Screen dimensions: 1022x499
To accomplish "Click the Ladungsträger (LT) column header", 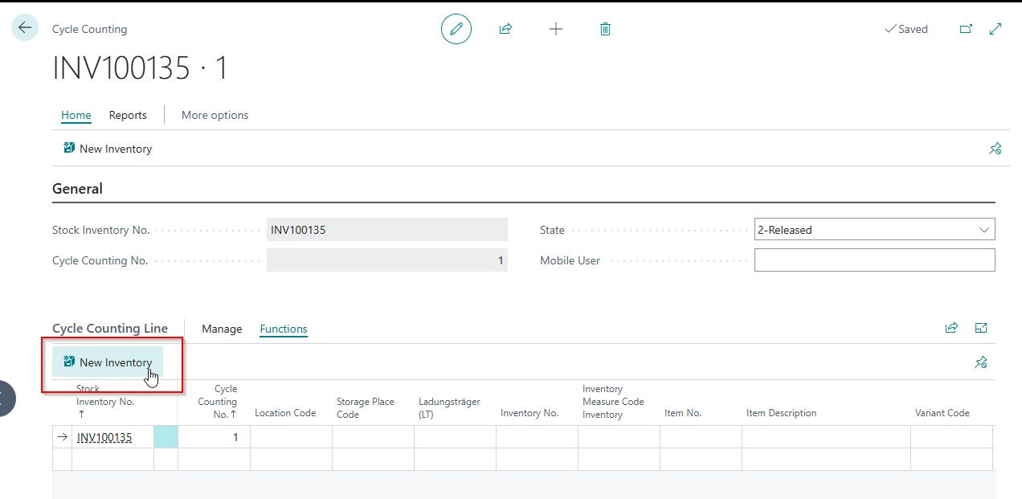I will click(449, 407).
